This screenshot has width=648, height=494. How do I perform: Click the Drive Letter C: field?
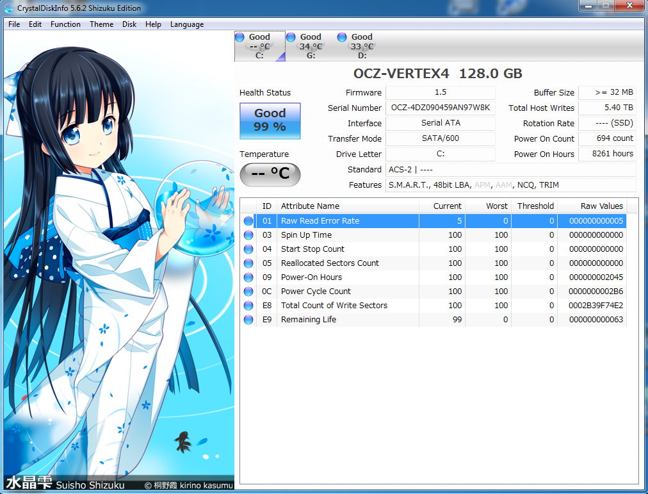441,154
